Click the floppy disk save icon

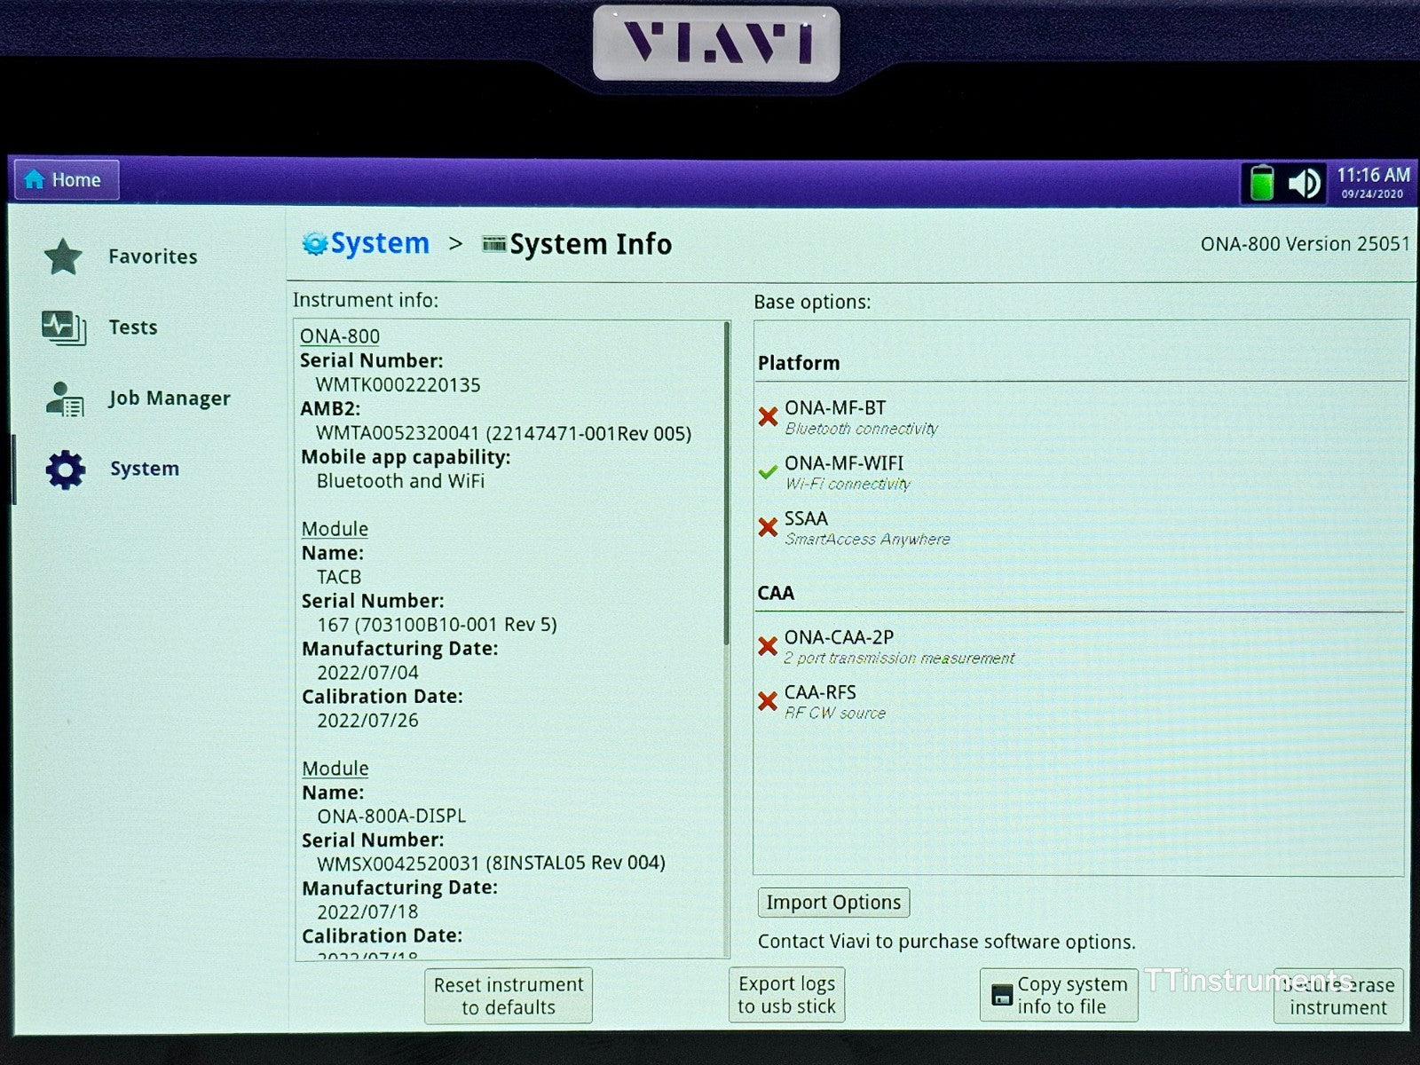(x=1002, y=995)
